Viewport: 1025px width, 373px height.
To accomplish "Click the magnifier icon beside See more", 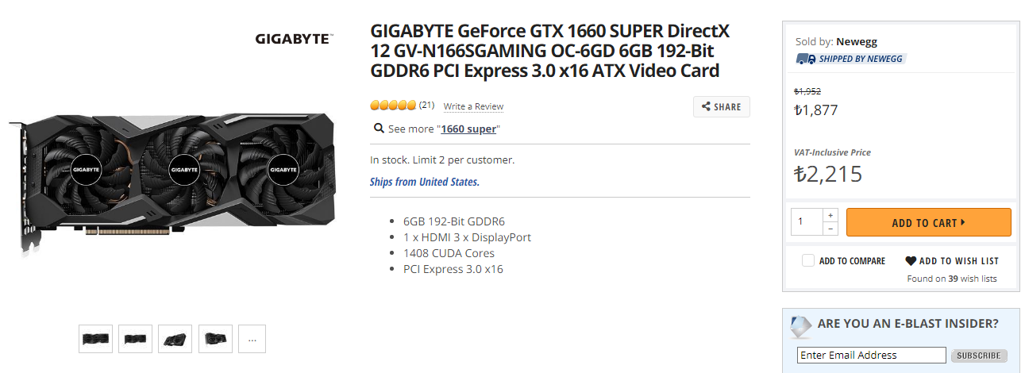I will coord(379,129).
